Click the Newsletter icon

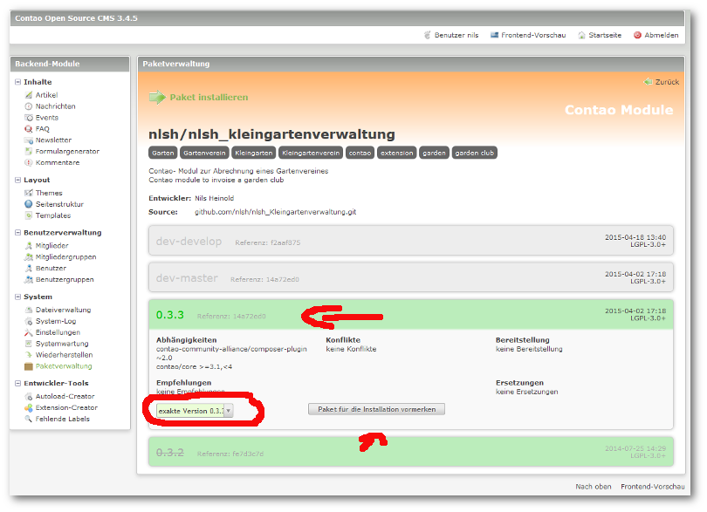tap(29, 140)
